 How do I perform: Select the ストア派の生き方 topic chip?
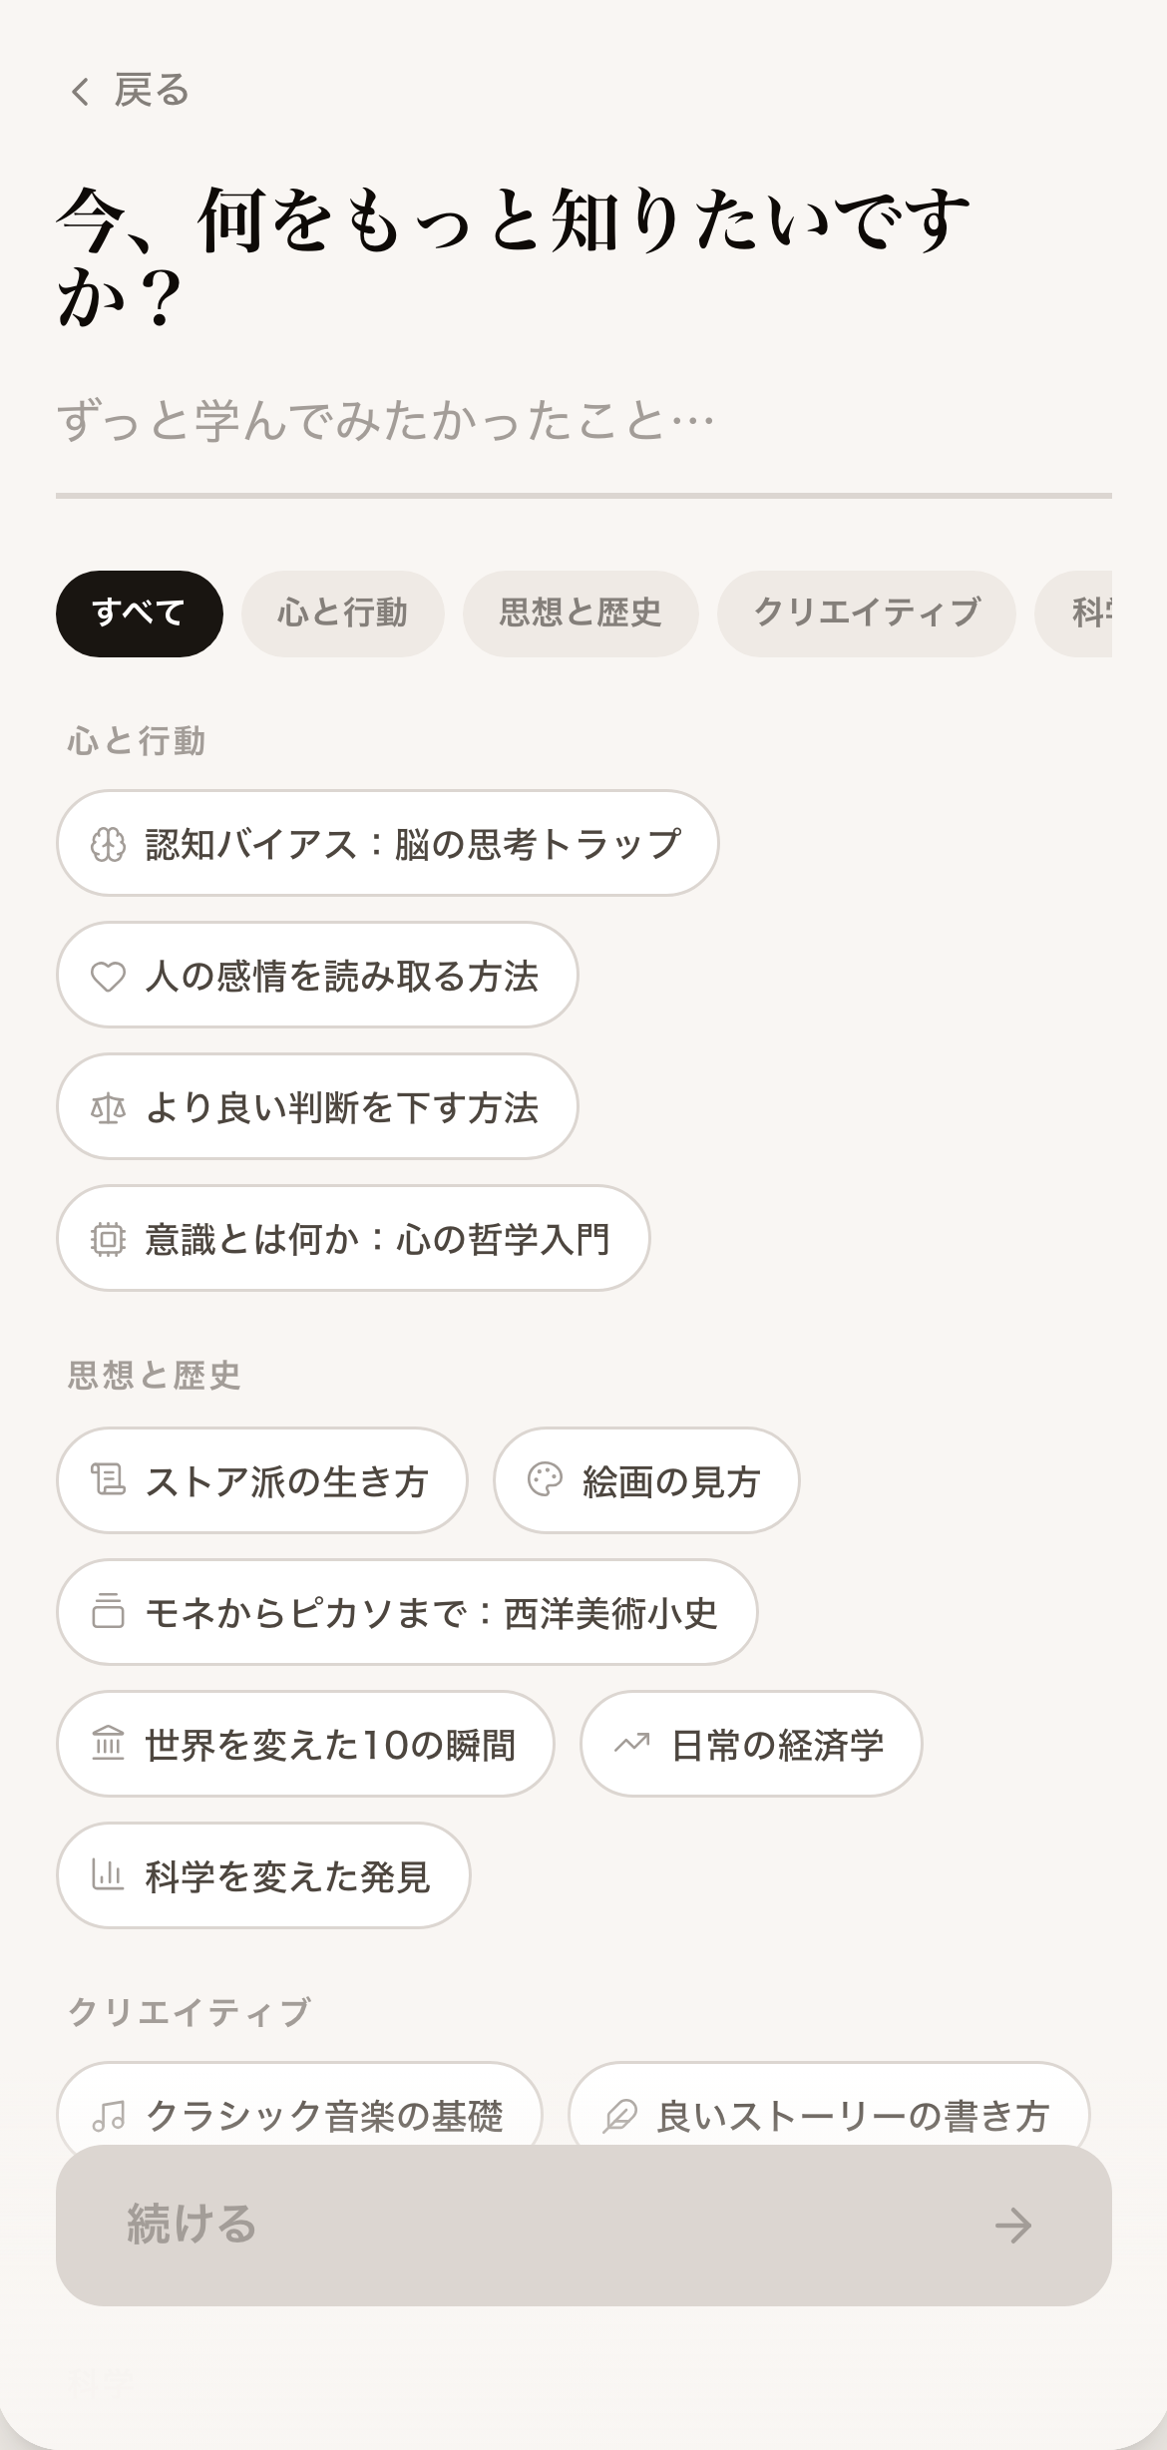[262, 1480]
